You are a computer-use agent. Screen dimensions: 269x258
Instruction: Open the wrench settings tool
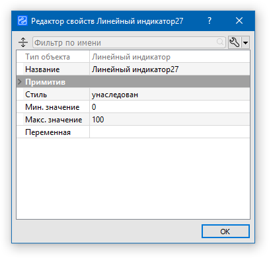235,42
